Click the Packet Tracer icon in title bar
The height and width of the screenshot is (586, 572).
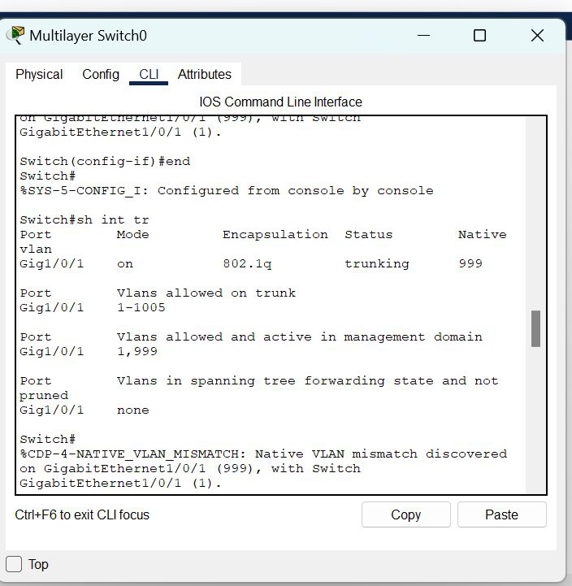click(15, 36)
